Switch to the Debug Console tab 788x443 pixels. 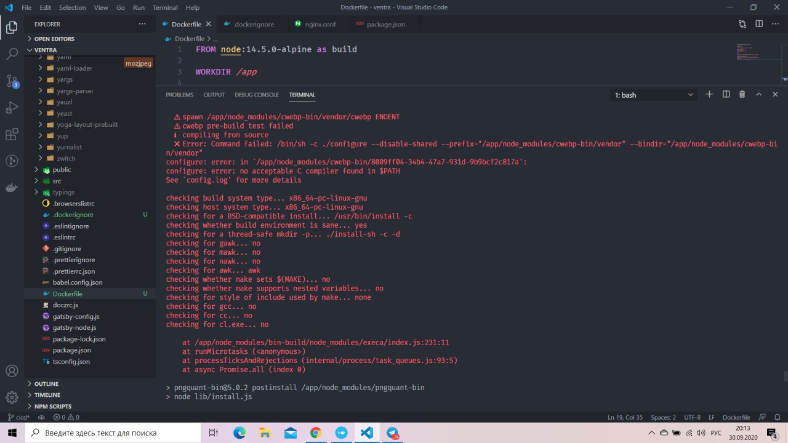click(x=257, y=95)
